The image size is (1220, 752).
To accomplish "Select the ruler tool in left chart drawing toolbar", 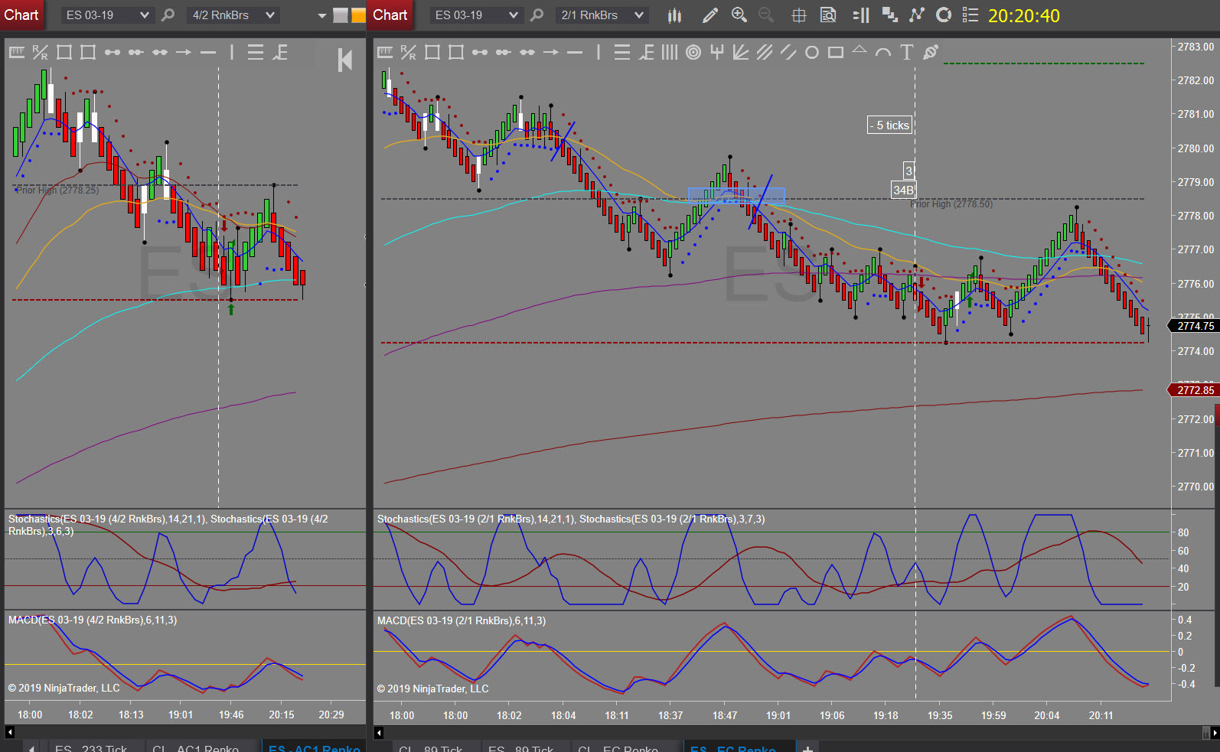I will 17,52.
